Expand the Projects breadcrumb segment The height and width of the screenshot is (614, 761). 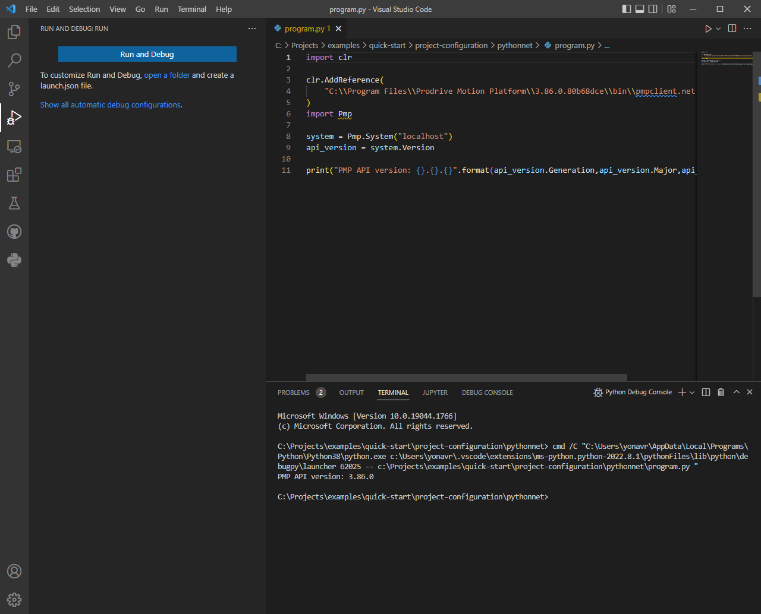pos(304,46)
